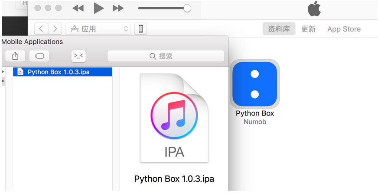Select the Python Box app icon in iTunes
Viewport: 378px width, 195px height.
click(x=255, y=84)
